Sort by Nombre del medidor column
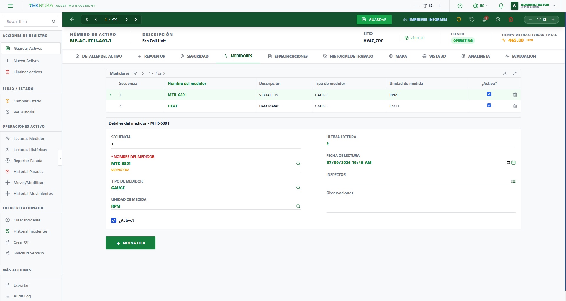 187,84
